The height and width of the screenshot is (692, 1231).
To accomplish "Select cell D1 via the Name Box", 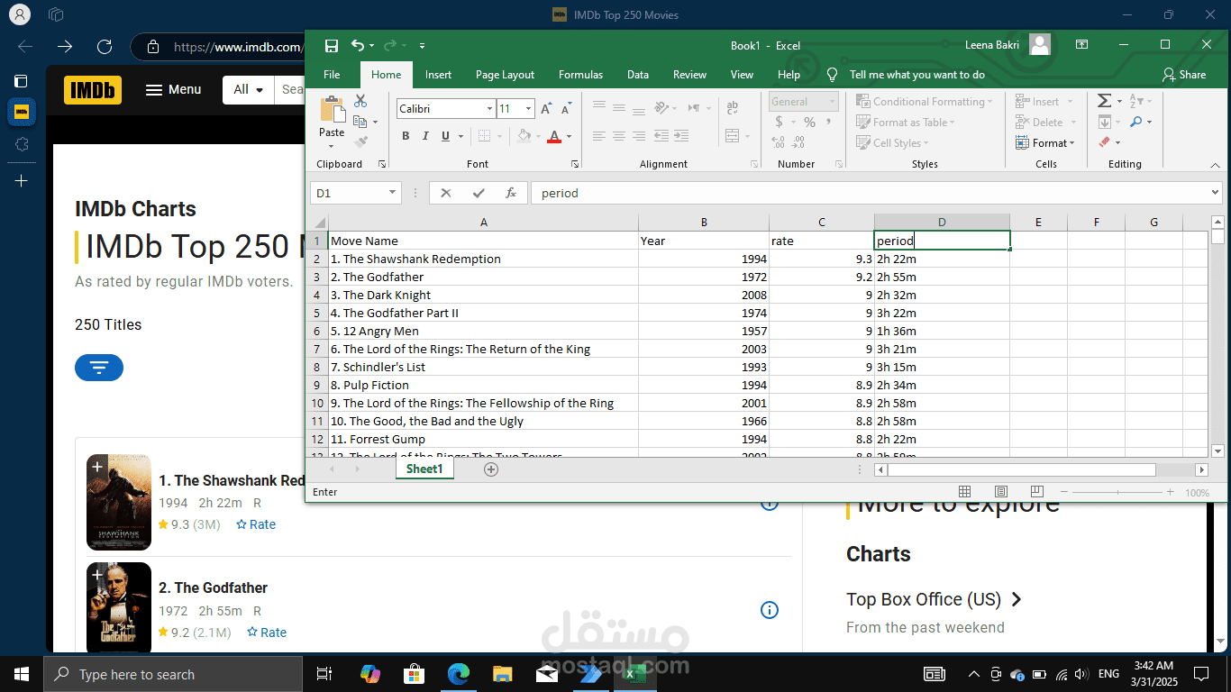I will [355, 192].
